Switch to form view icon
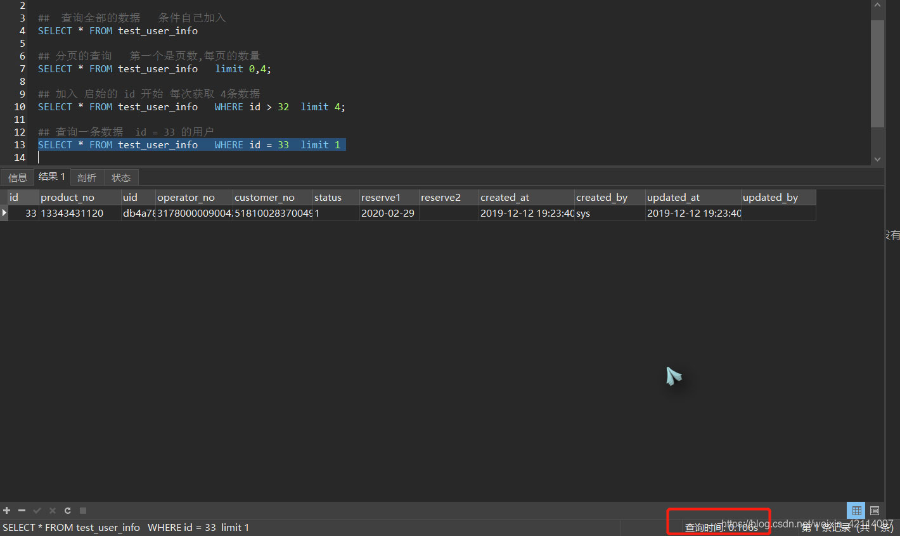900x536 pixels. [x=875, y=510]
